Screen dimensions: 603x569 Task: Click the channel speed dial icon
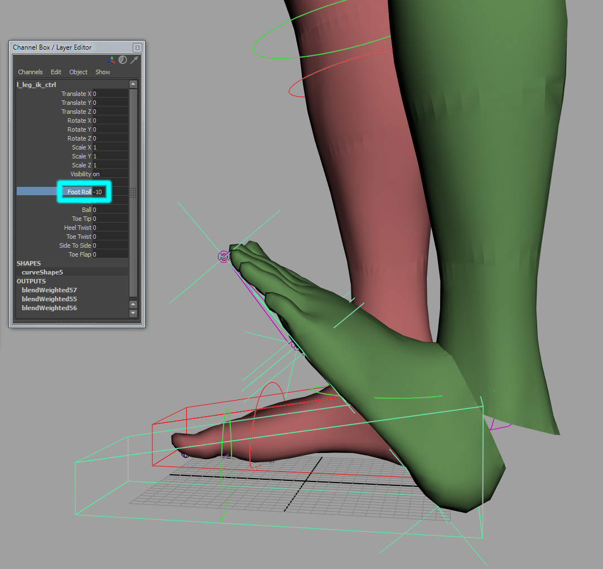[x=123, y=60]
